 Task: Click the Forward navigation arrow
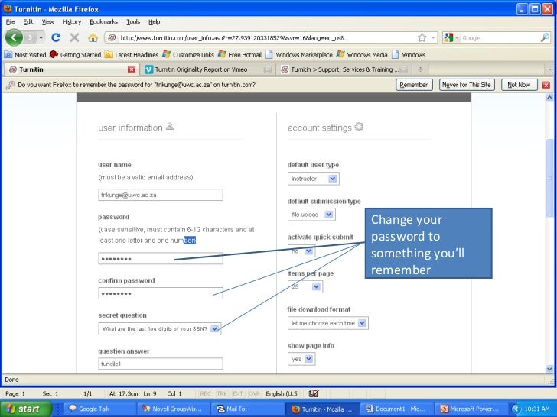tap(30, 37)
